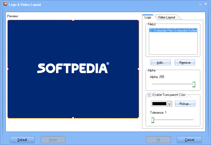Screen dimensions: 211x145
Task: Select the Logo tab
Action: coord(148,17)
